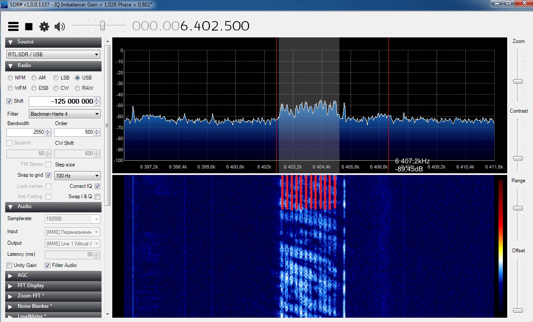Screen dimensions: 533x322
Task: Select the LSB demodulation mode
Action: pos(56,78)
